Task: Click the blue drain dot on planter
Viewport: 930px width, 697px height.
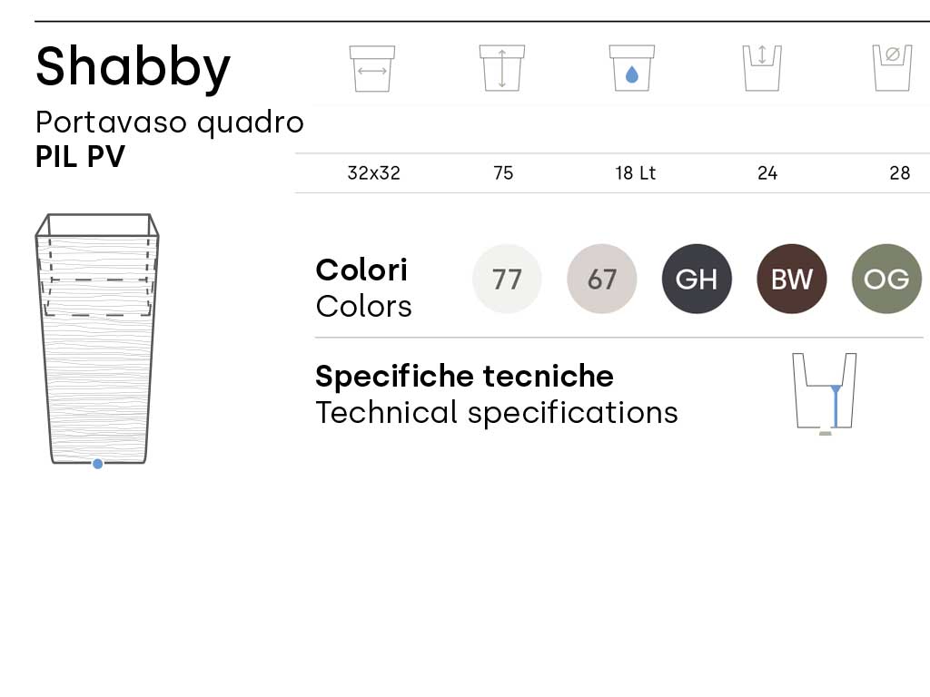Action: [98, 464]
